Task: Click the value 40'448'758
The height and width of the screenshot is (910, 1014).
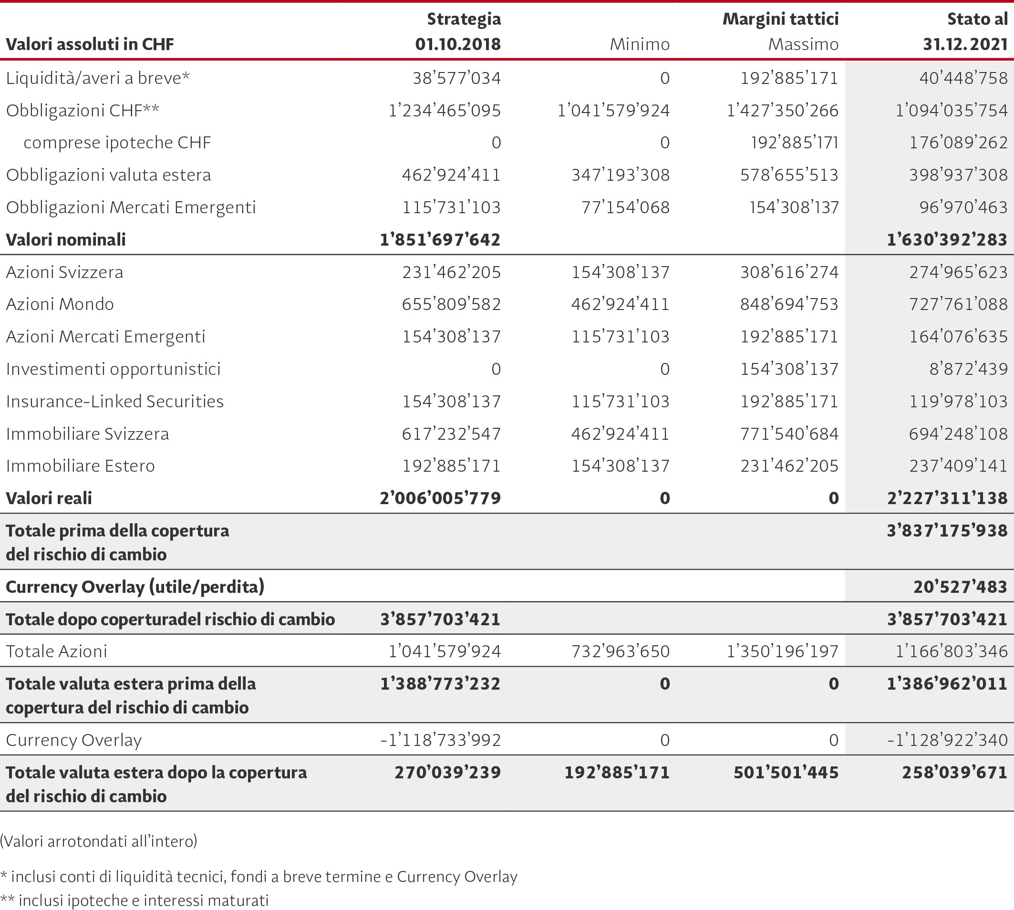Action: click(x=963, y=79)
